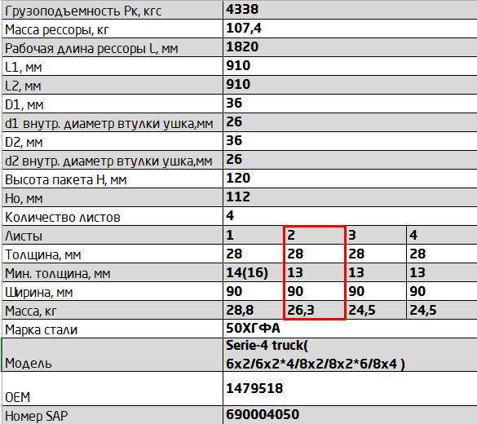
Task: Select the OEM number 1479518
Action: (350, 388)
